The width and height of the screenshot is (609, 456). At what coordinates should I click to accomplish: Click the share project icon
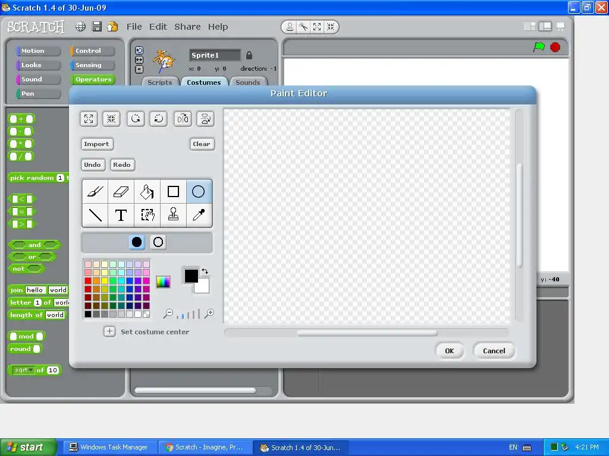(x=112, y=26)
